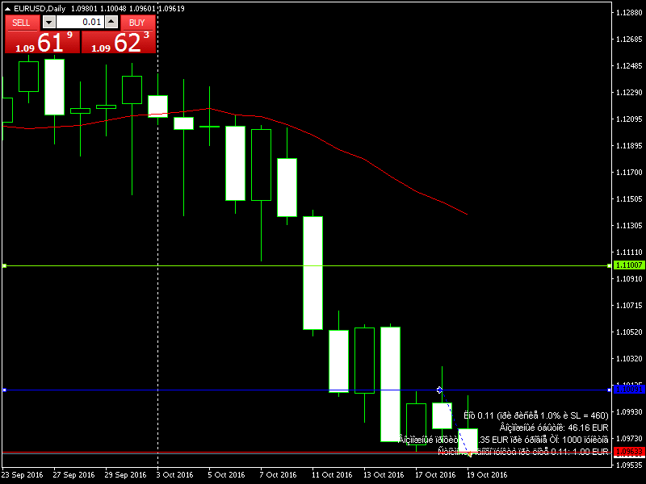
Task: Click the BUY button
Action: pyautogui.click(x=137, y=23)
